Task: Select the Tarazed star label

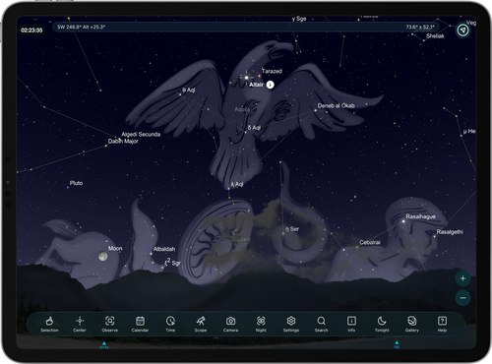Action: (x=272, y=71)
